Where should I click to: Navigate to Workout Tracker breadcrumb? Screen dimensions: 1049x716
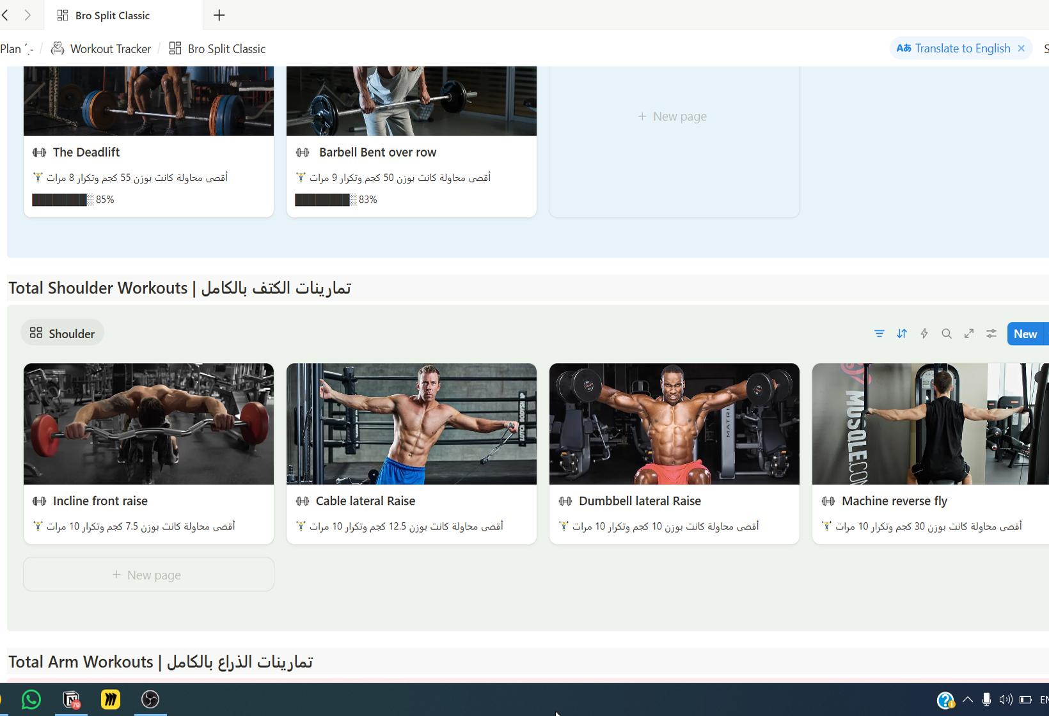[110, 48]
